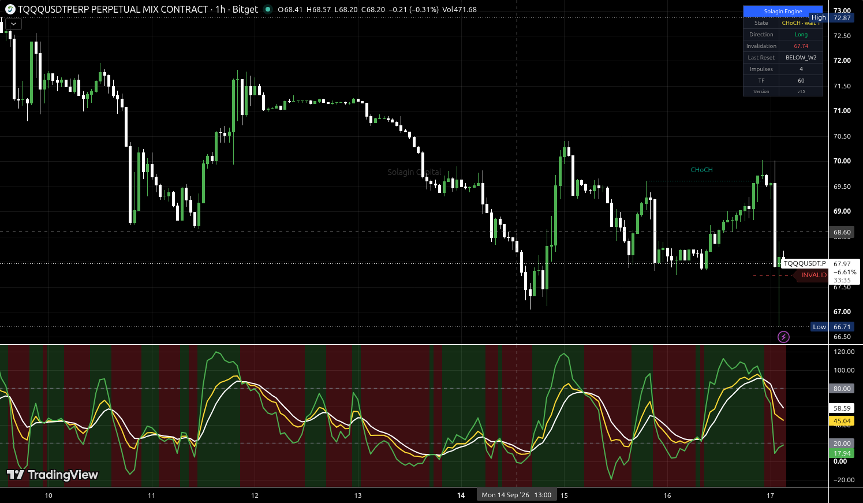This screenshot has width=863, height=503.
Task: Click the green CHoCH label on chart
Action: click(701, 170)
